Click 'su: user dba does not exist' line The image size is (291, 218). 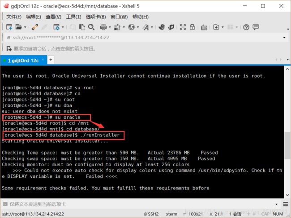point(39,111)
